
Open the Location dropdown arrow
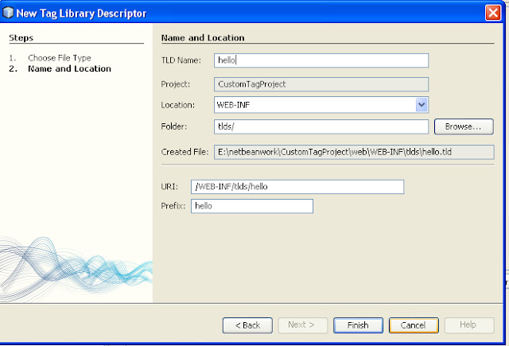422,105
